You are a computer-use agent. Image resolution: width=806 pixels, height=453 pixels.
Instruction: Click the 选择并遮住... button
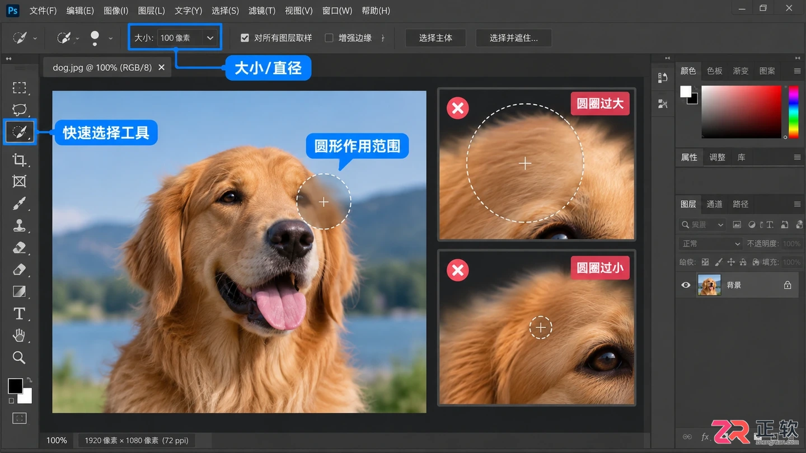pyautogui.click(x=514, y=38)
